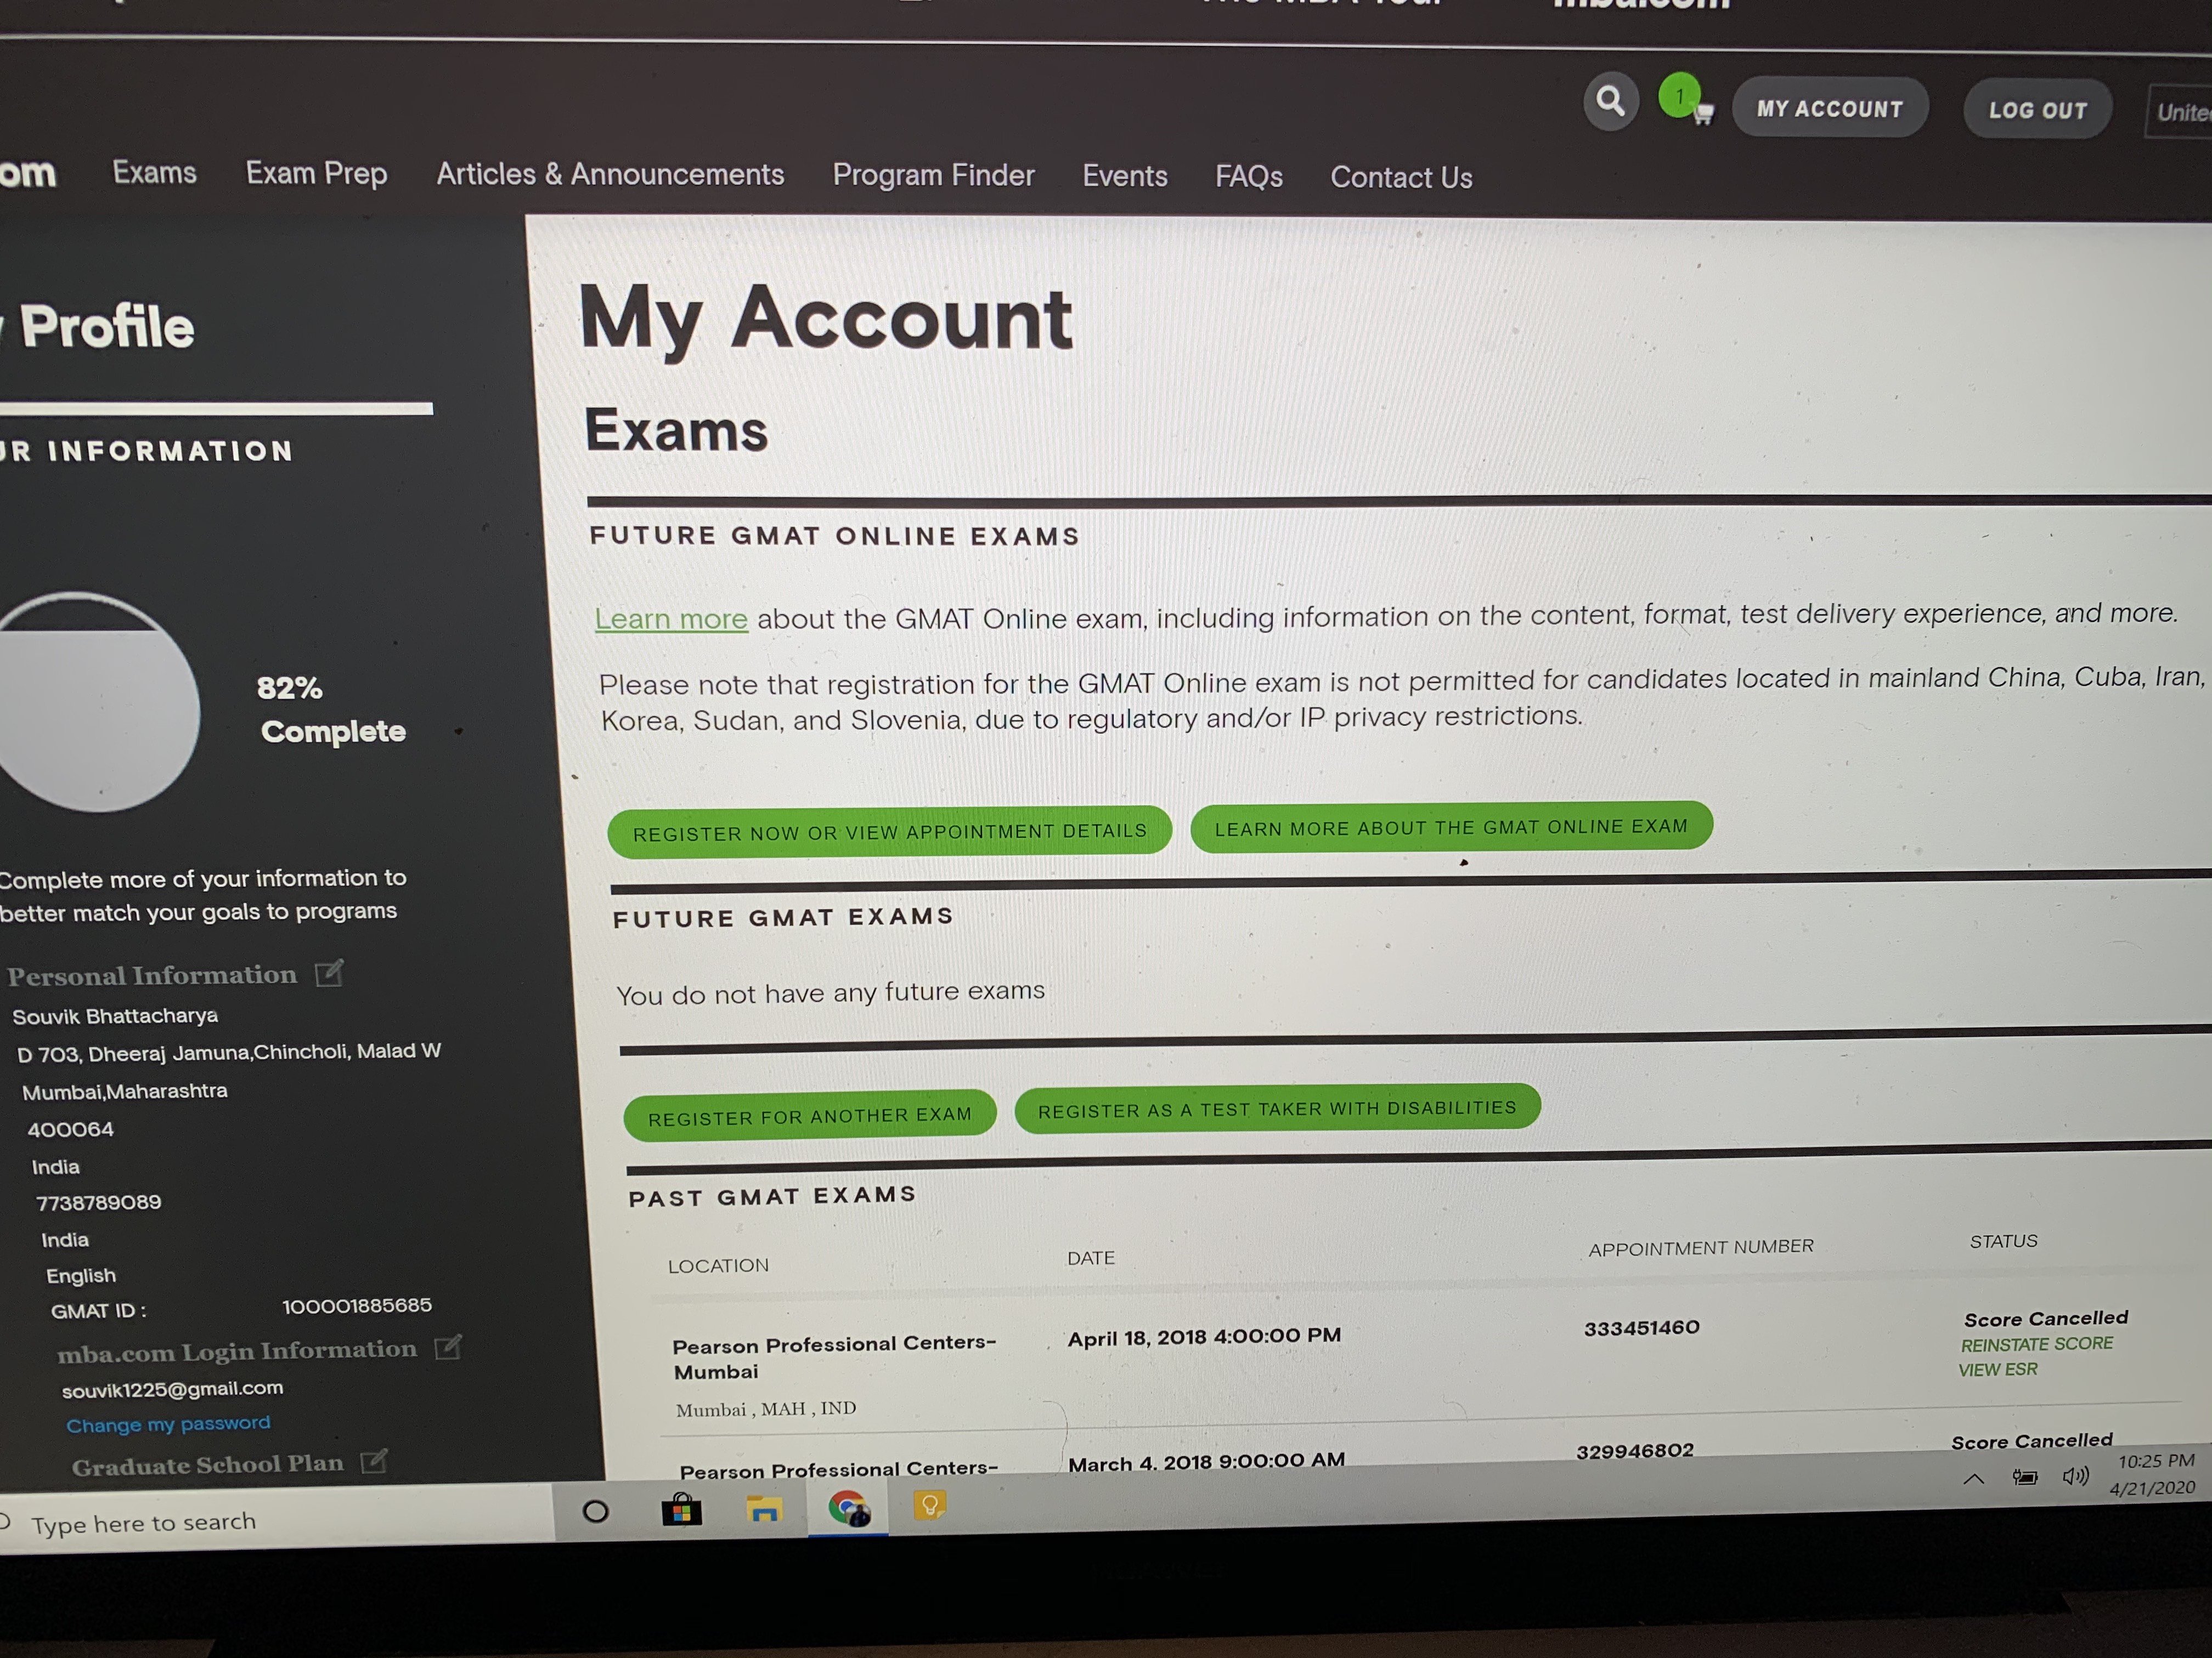Click Register For Another Exam button
The image size is (2212, 1658).
tap(809, 1115)
